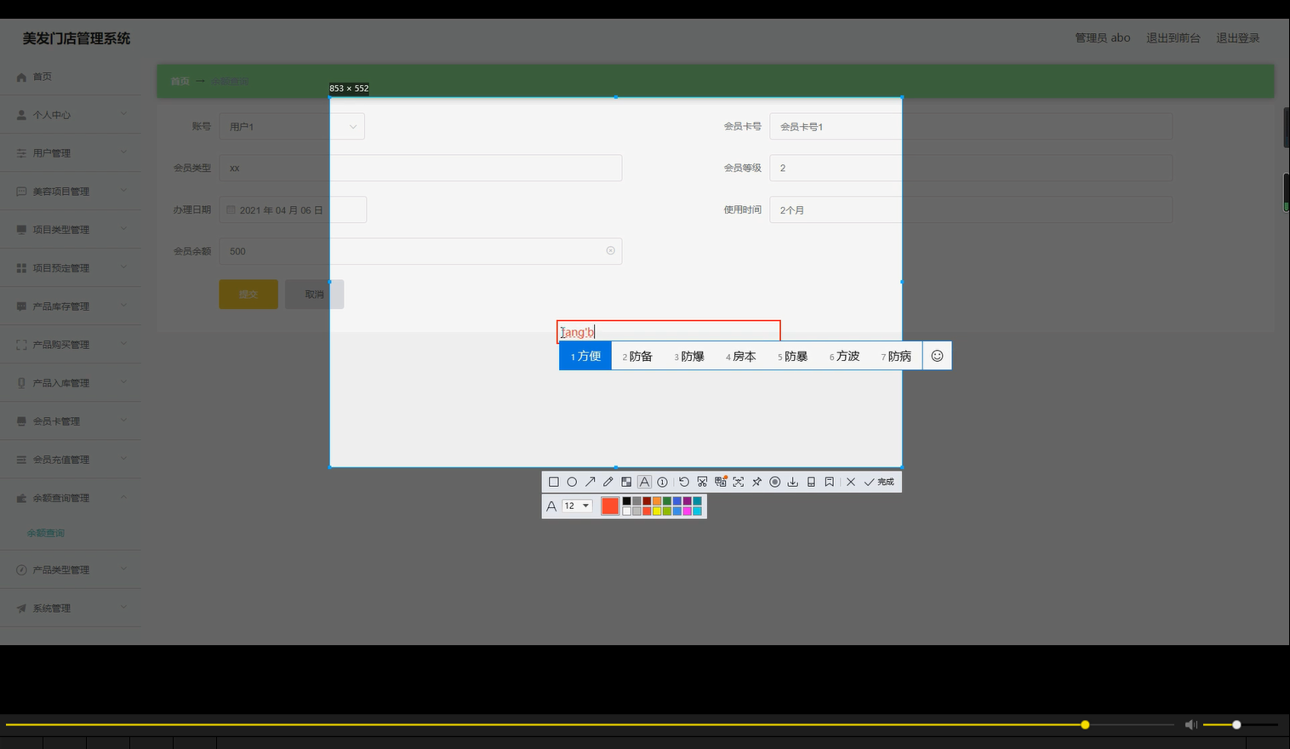Choose IME candidate 方波

pos(844,356)
